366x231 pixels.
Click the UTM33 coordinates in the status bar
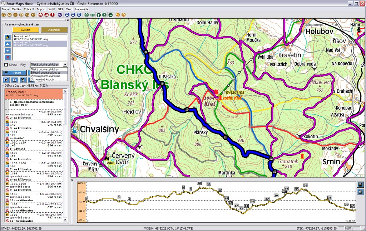click(x=21, y=228)
